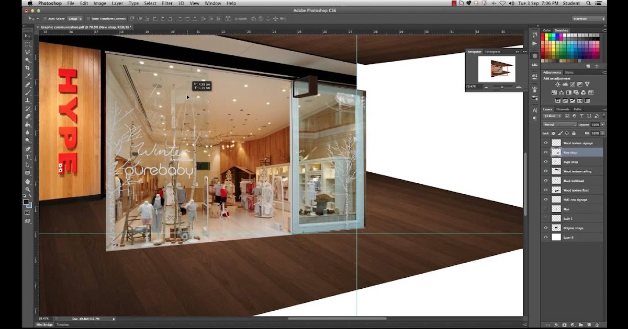628x329 pixels.
Task: Hide the Hype shop layer
Action: coord(546,161)
